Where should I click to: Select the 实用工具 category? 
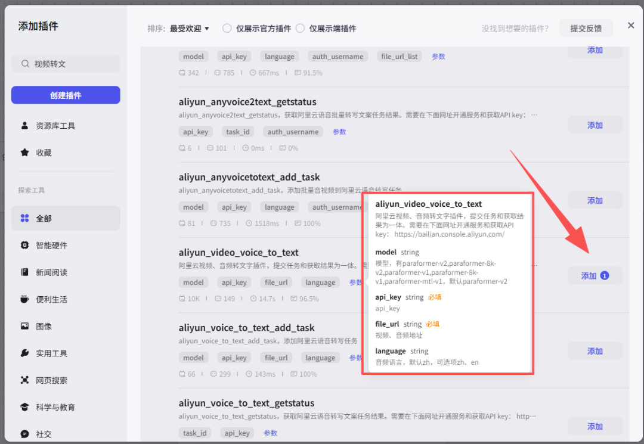[x=66, y=353]
